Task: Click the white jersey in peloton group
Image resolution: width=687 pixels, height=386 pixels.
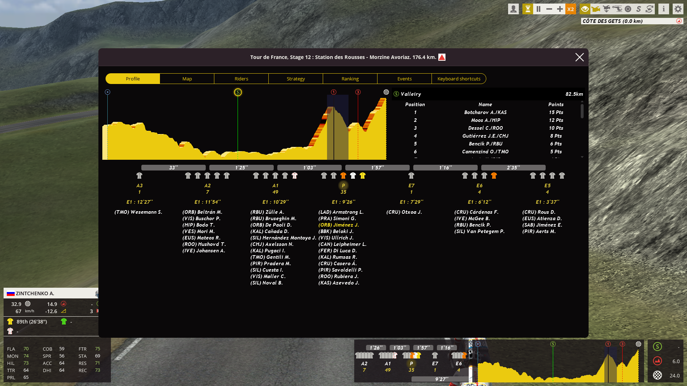Action: (353, 175)
